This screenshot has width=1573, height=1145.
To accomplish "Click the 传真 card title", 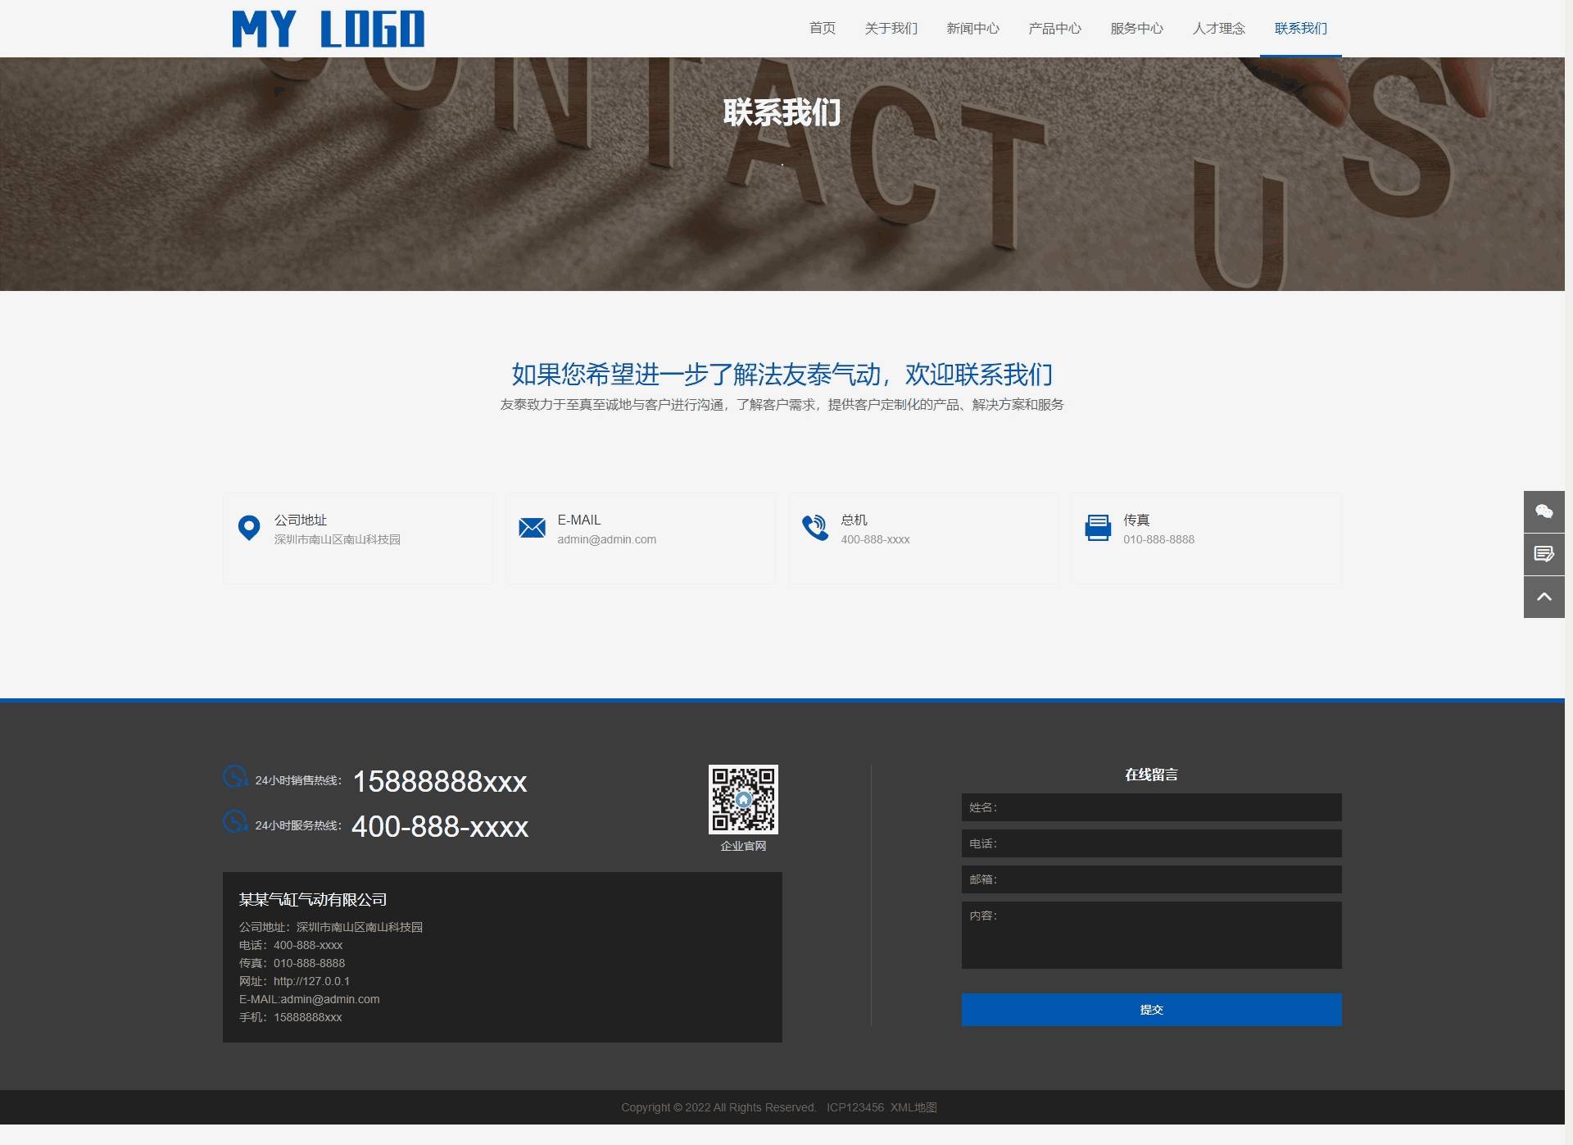I will tap(1136, 520).
